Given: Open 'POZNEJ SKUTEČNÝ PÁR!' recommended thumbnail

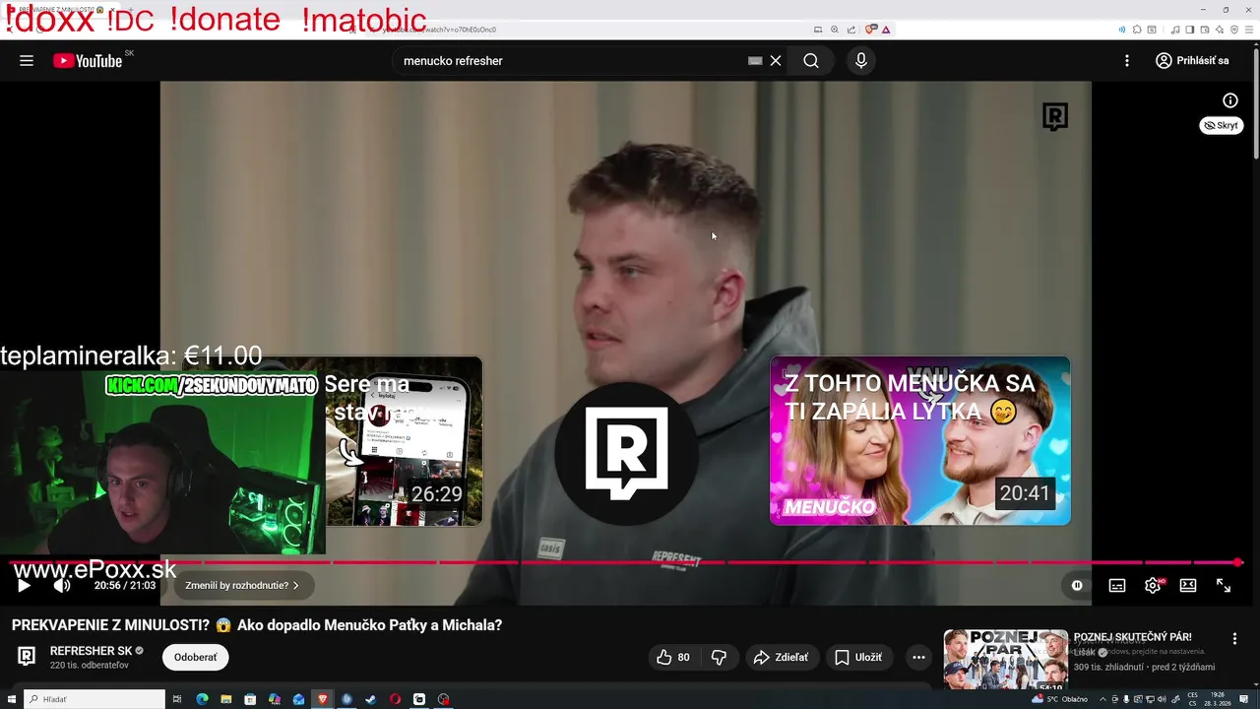Looking at the screenshot, I should pos(1005,660).
